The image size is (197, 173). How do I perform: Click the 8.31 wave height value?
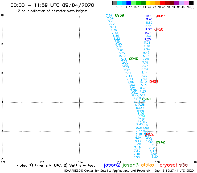(119, 47)
